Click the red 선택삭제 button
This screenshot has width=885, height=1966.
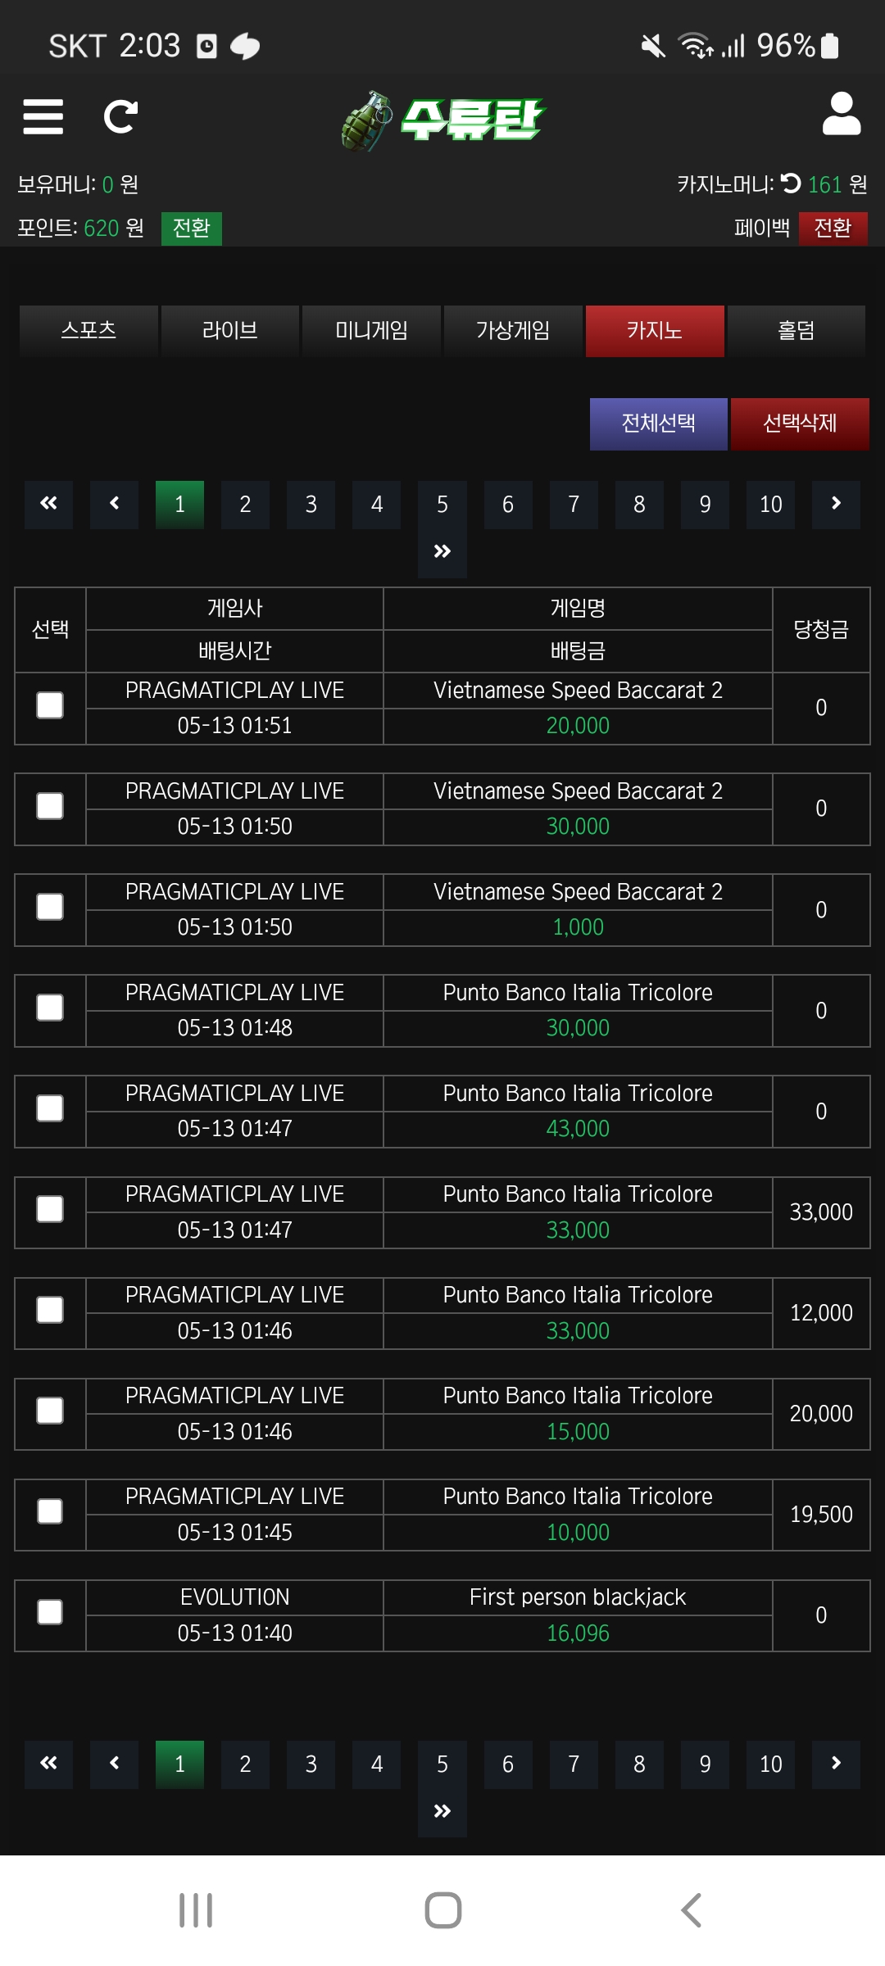pyautogui.click(x=800, y=424)
